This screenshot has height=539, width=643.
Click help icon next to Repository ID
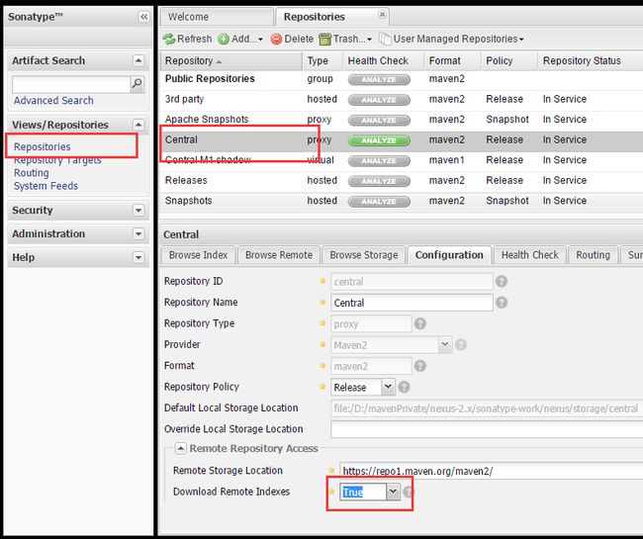[x=502, y=282]
